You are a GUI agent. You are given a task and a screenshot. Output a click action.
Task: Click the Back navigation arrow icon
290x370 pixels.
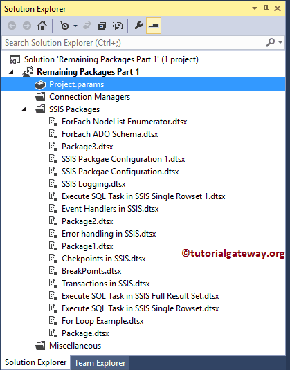click(x=12, y=26)
